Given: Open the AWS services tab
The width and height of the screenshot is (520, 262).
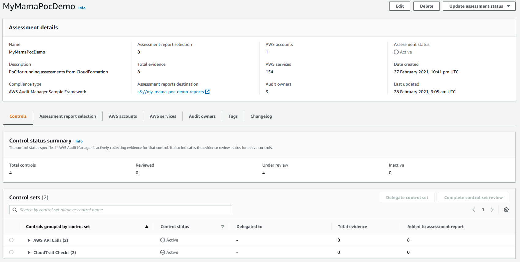Looking at the screenshot, I should [163, 116].
